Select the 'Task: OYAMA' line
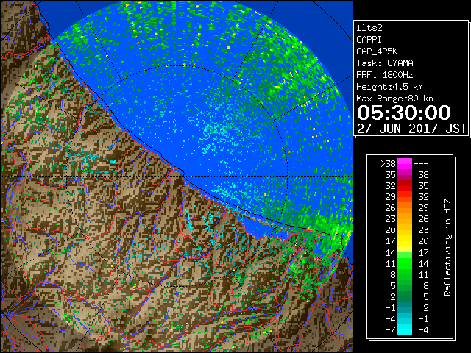 [385, 63]
